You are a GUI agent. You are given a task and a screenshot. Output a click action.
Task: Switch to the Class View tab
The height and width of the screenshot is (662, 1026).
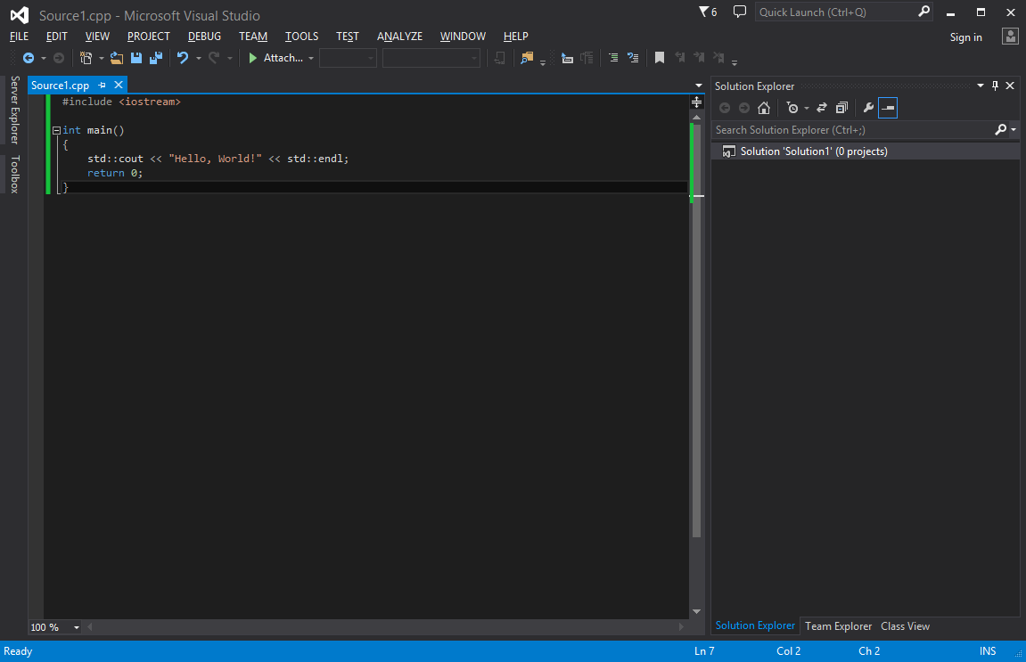[905, 626]
